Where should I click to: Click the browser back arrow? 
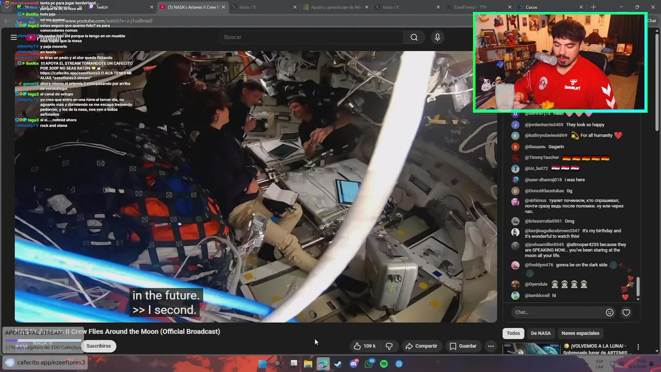click(6, 21)
